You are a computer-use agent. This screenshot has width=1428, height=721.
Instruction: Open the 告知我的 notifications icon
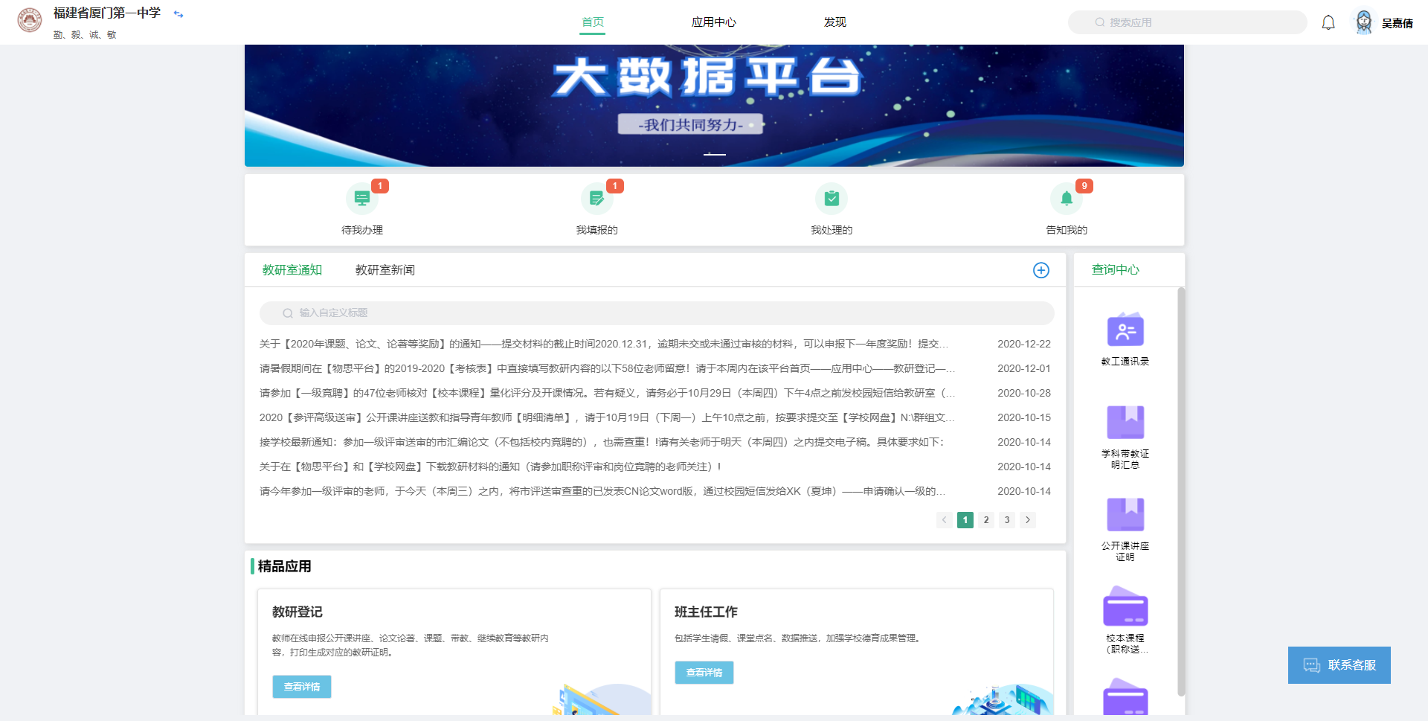[x=1066, y=199]
